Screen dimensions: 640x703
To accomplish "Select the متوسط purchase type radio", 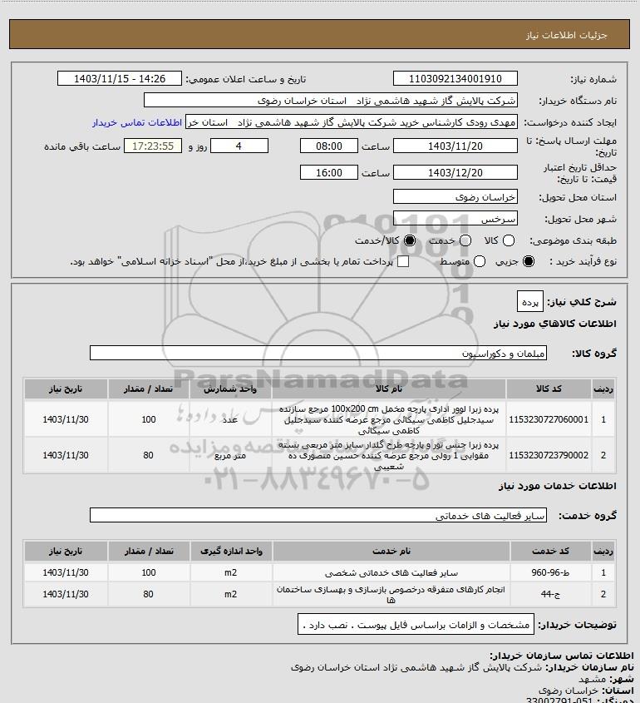I will pyautogui.click(x=480, y=261).
